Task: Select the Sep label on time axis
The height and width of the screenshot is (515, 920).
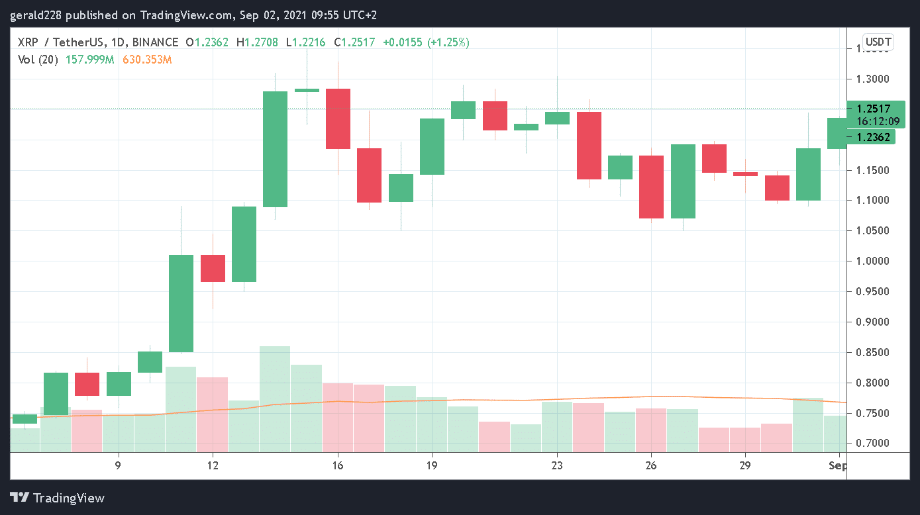Action: tap(838, 465)
